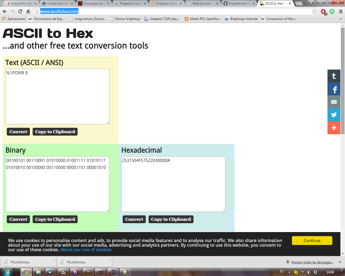This screenshot has height=276, width=345.
Task: Open Brightsign holanda bookmark
Action: (x=241, y=19)
